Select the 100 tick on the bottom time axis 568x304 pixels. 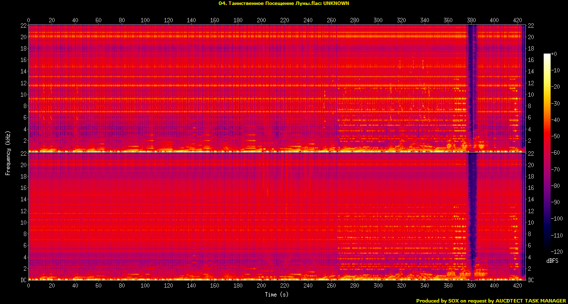click(x=145, y=286)
